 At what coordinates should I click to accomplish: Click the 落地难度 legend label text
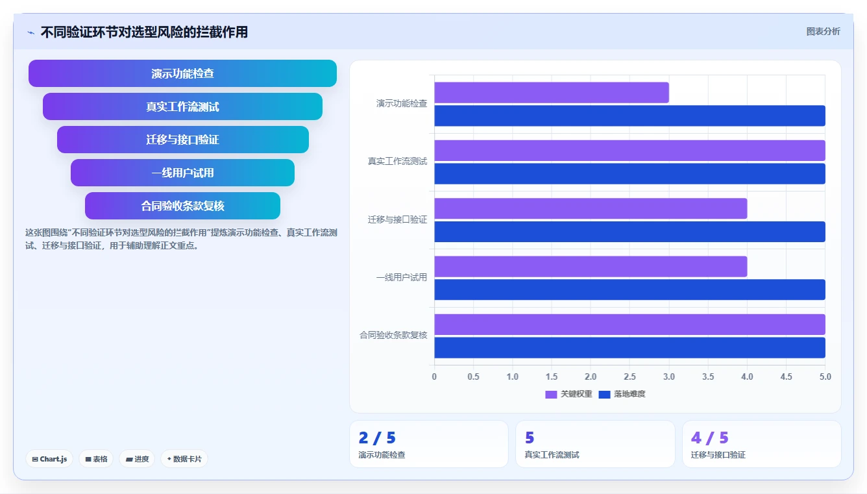(x=629, y=394)
